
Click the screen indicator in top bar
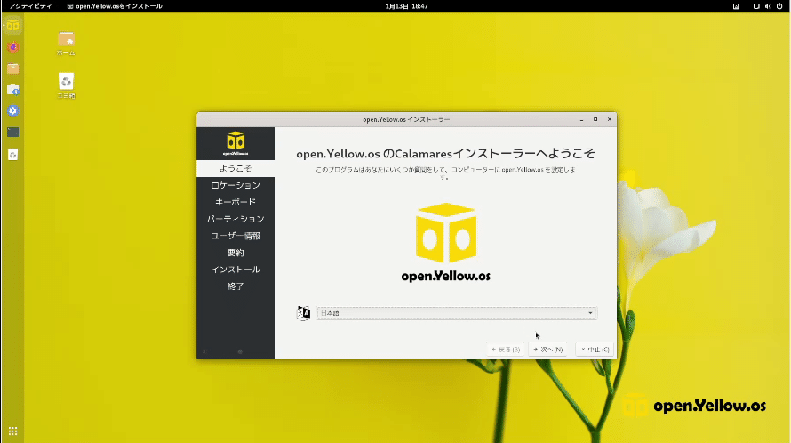(x=756, y=6)
